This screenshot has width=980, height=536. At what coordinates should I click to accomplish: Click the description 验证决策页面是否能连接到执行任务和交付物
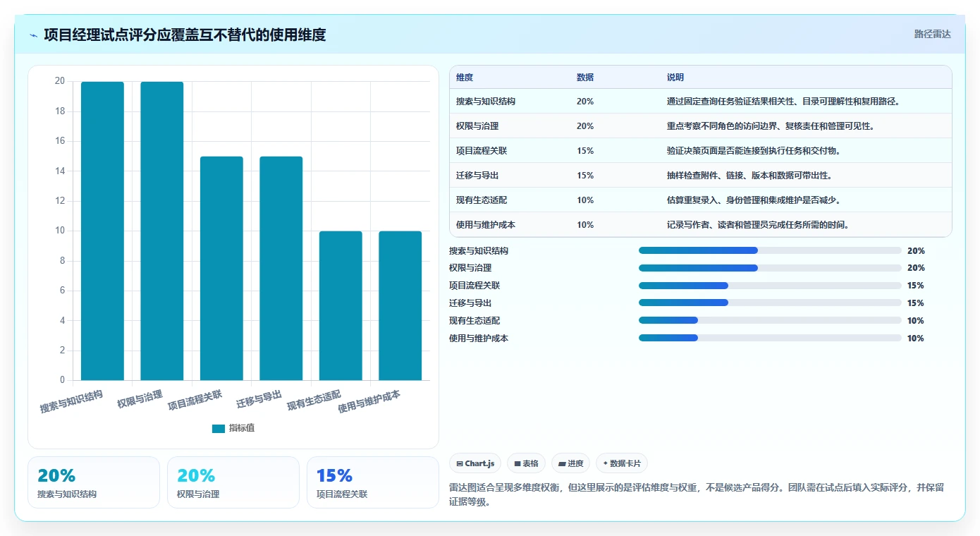coord(754,151)
